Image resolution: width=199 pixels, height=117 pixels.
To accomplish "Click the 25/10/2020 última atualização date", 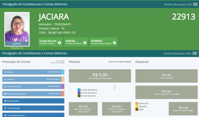I will click(58, 62).
